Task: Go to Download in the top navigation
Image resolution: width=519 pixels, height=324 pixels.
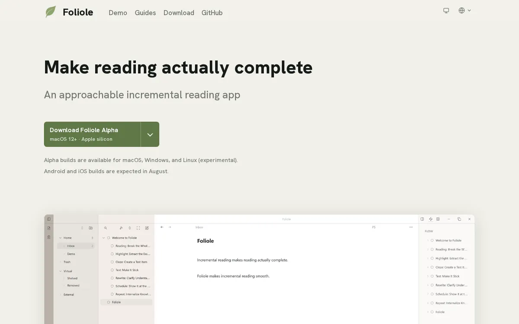Action: (x=179, y=13)
